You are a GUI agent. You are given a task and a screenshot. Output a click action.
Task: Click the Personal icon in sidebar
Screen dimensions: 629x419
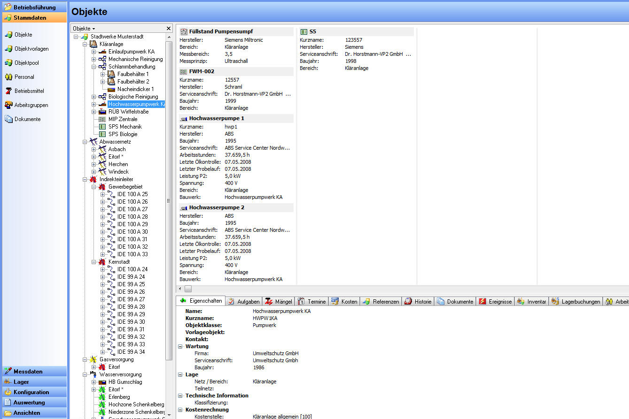click(8, 77)
